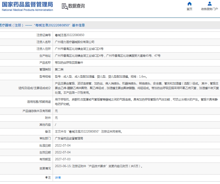Click the 注册人名称 label
This screenshot has height=184, width=220.
point(44,42)
